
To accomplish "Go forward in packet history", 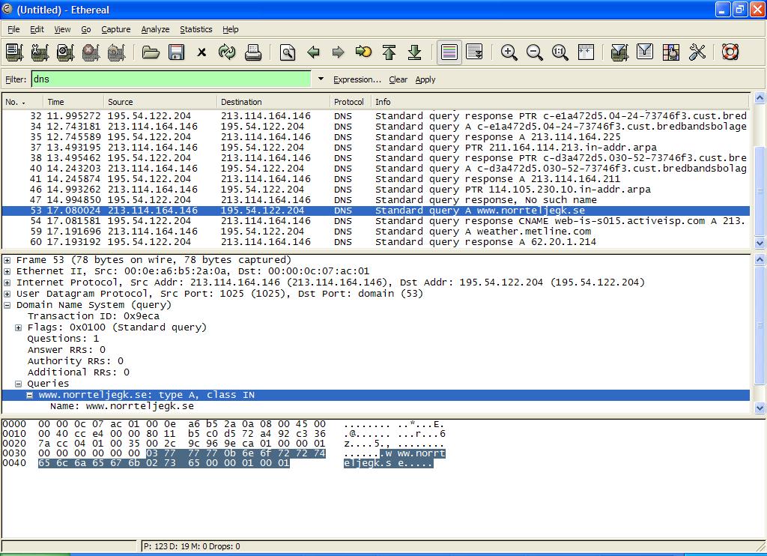I will [339, 52].
